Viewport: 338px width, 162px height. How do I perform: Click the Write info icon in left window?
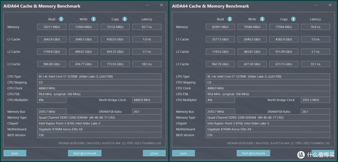pyautogui.click(x=94, y=19)
